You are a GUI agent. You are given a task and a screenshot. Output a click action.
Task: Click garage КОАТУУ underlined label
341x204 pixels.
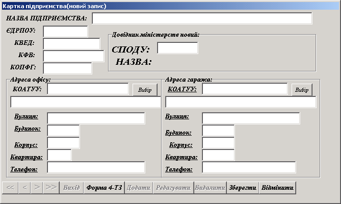[182, 89]
